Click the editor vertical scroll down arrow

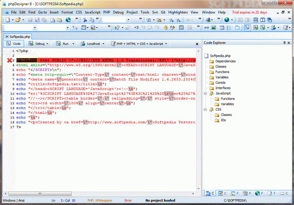[198, 189]
